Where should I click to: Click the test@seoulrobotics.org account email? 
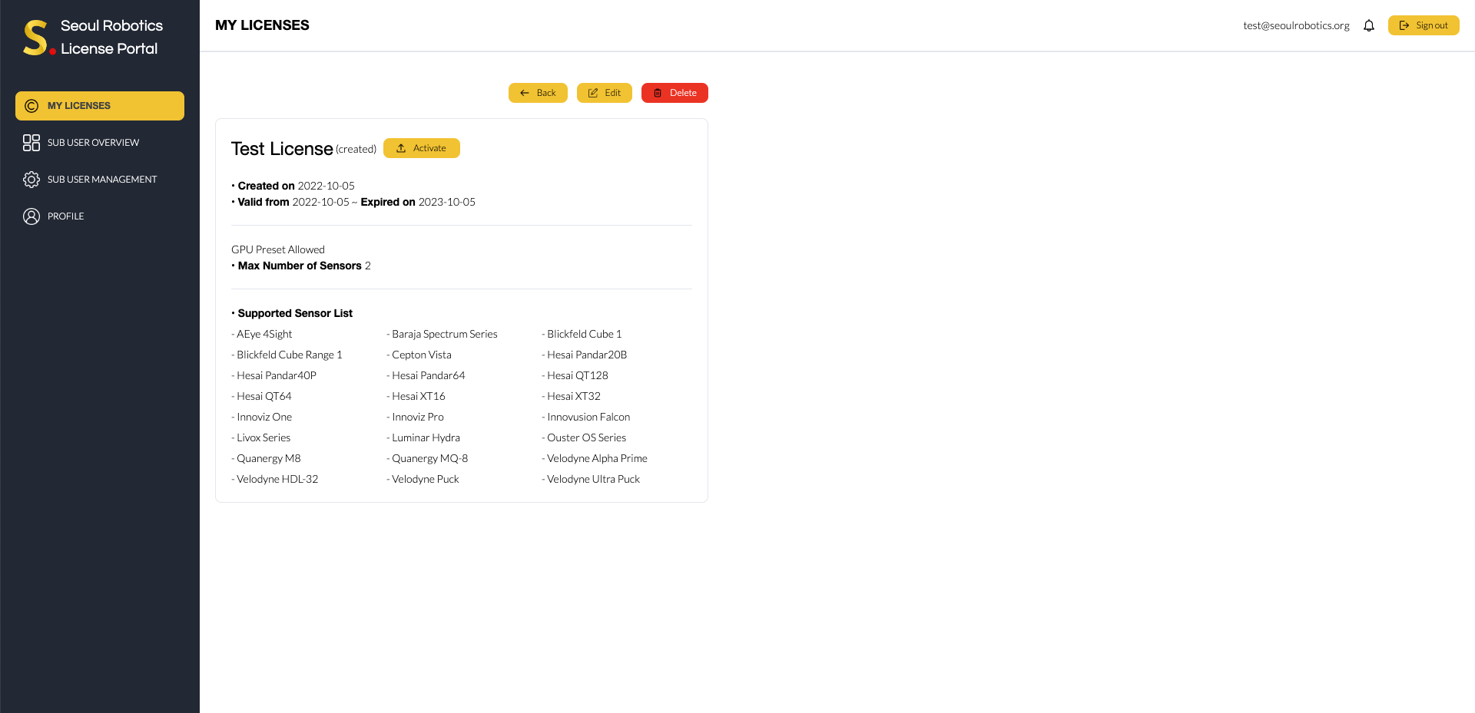click(1296, 25)
